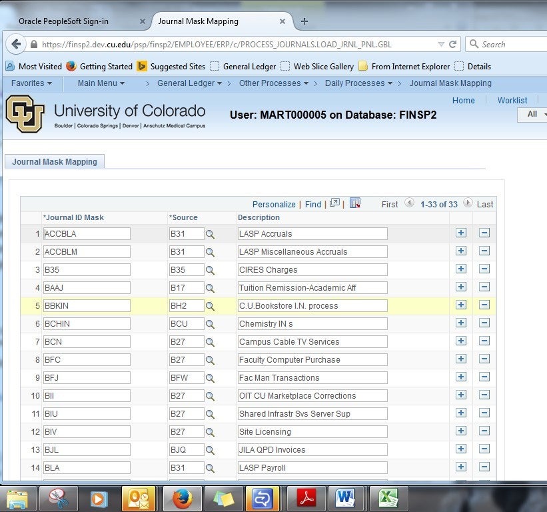Delete the BJL JILA QPD Invoices row
The height and width of the screenshot is (512, 547).
coord(484,449)
